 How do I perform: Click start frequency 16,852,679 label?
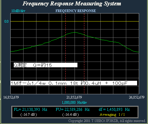[x=11, y=97]
